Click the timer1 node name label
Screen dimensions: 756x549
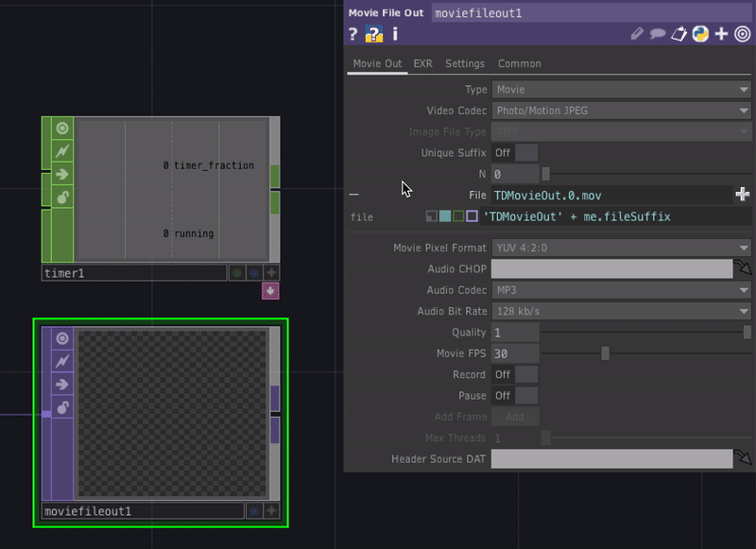pyautogui.click(x=134, y=273)
